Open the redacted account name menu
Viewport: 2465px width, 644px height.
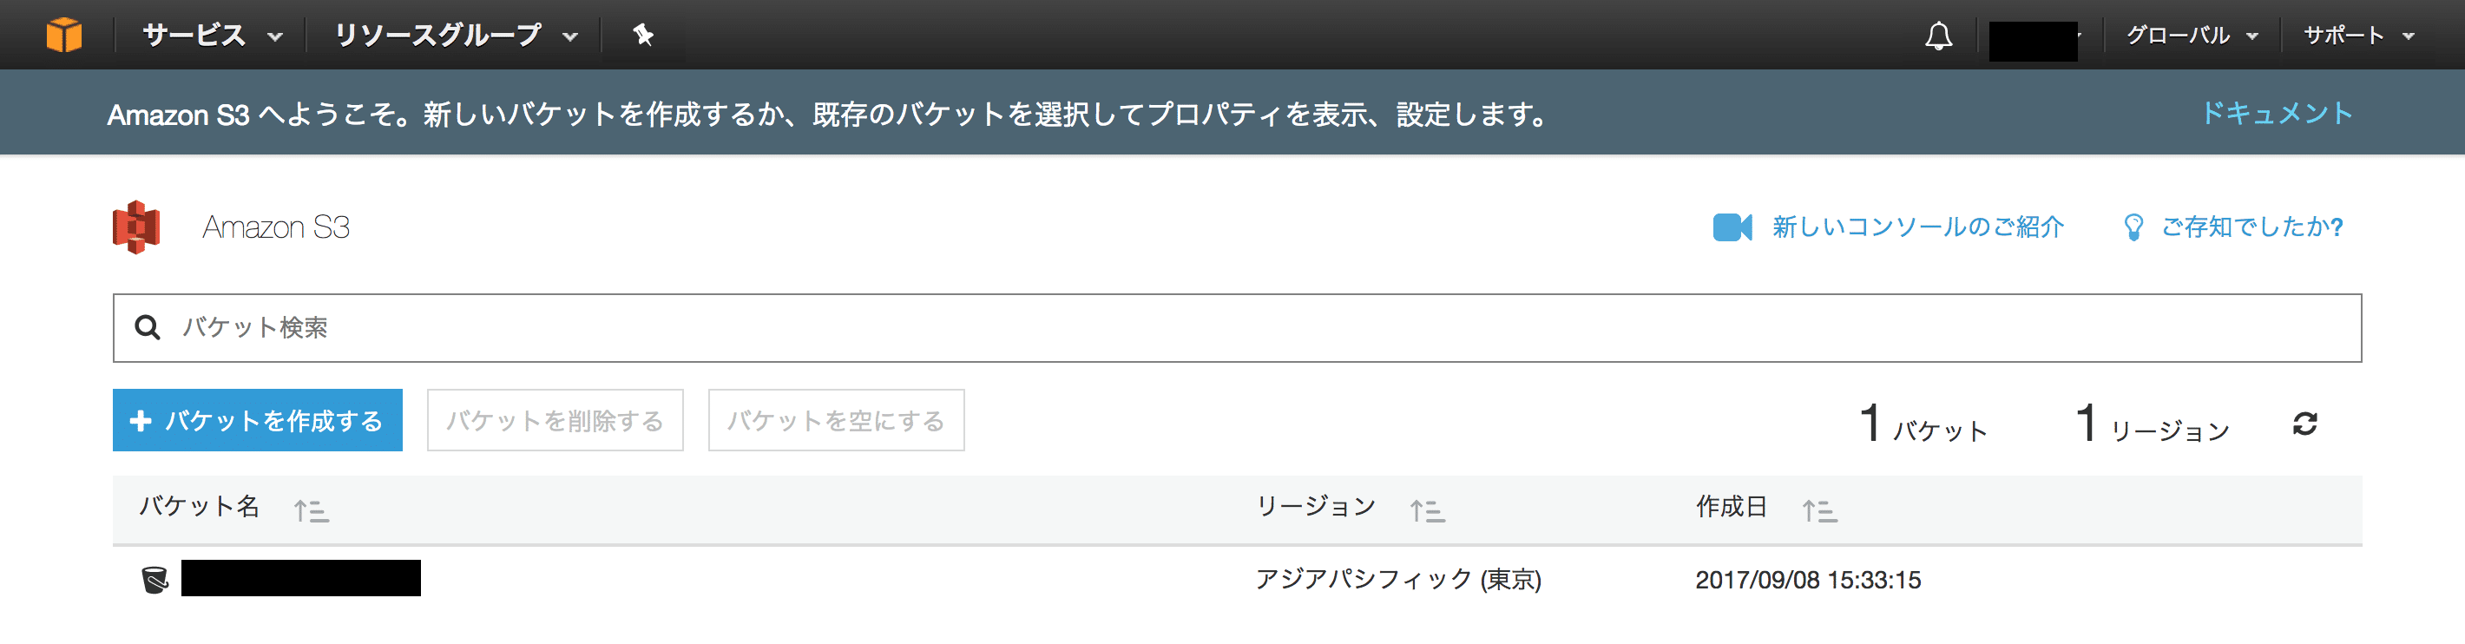click(x=2035, y=40)
